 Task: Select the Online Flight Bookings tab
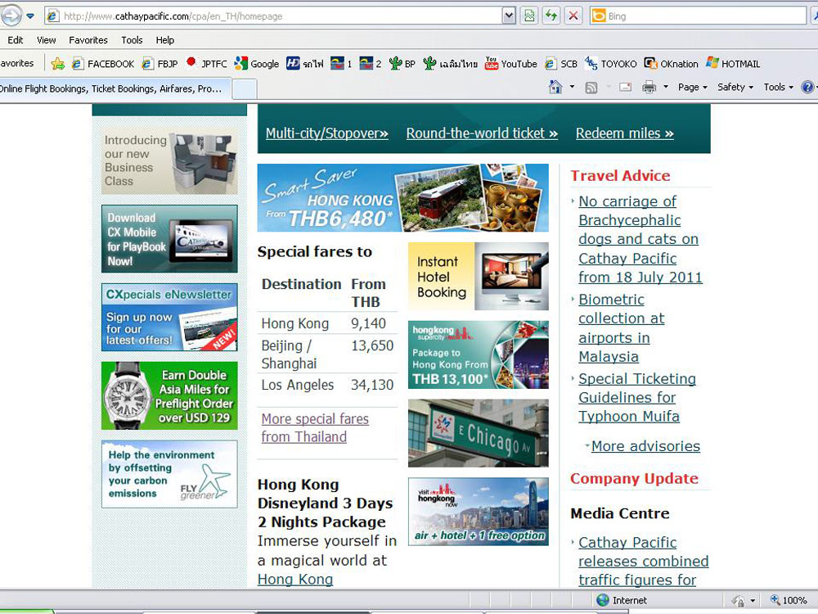pos(114,88)
